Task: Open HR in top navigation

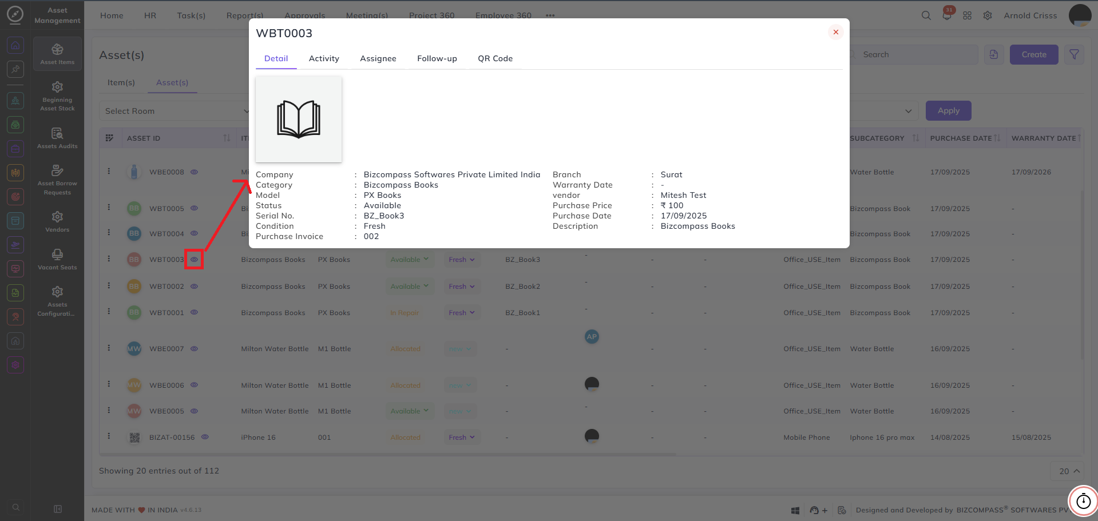Action: [150, 15]
